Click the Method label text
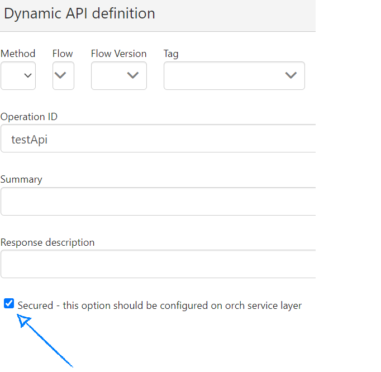The height and width of the screenshot is (372, 381). click(18, 54)
